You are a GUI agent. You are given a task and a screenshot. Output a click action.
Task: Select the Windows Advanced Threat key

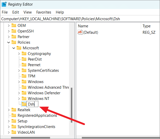(x=48, y=87)
